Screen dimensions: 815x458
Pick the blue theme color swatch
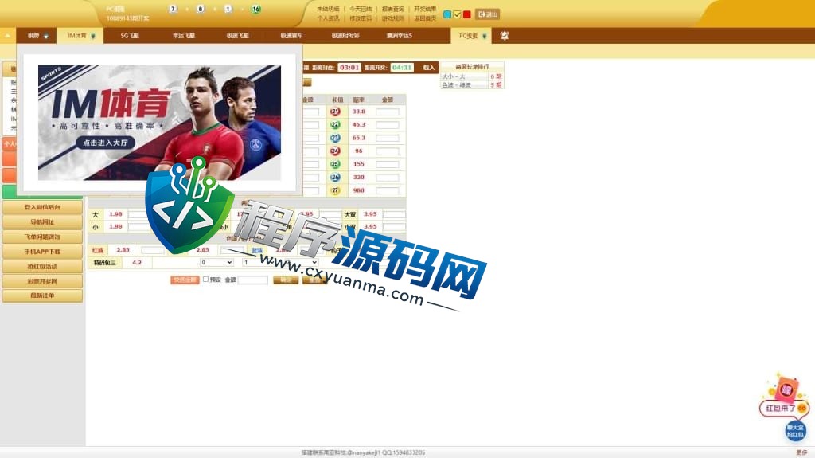click(447, 14)
